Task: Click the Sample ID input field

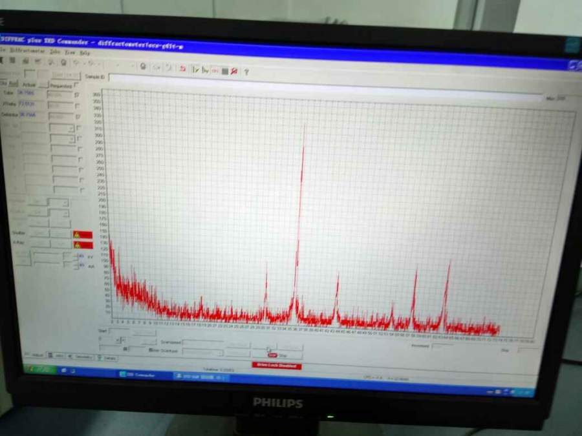Action: coord(326,87)
